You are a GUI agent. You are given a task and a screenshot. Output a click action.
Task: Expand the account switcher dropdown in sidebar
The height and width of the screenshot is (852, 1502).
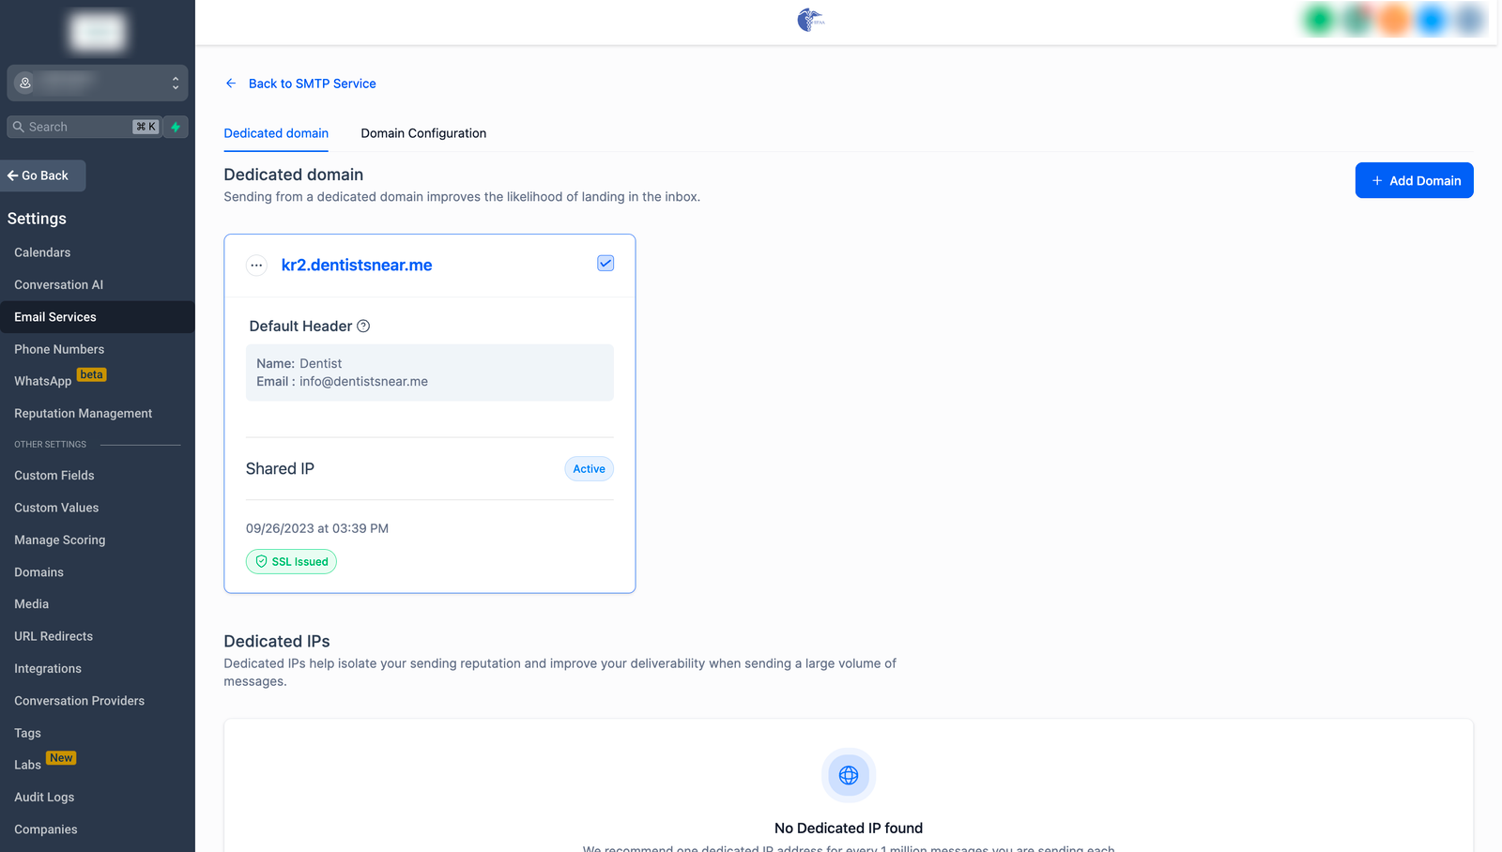pos(175,84)
